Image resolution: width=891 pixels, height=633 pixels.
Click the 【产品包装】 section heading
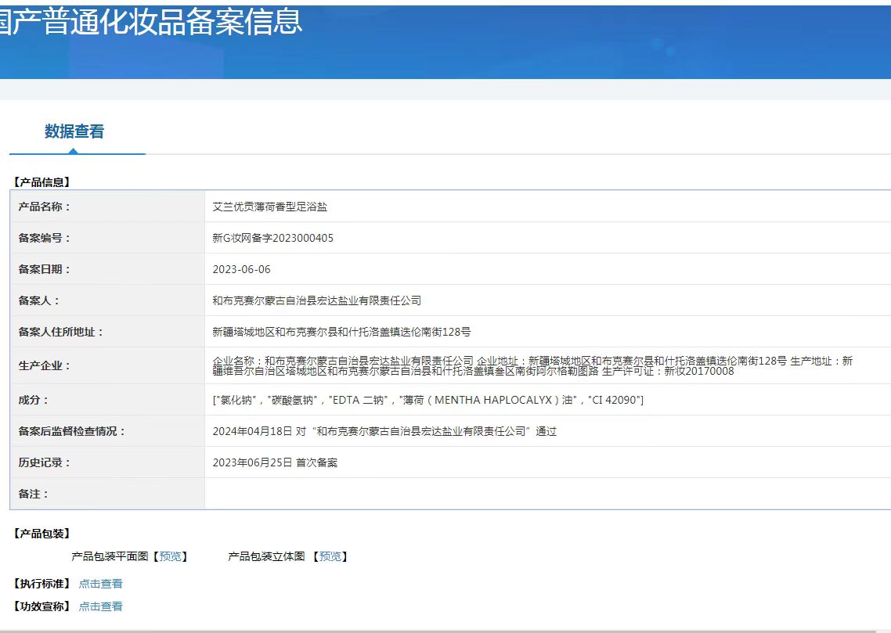(x=41, y=534)
